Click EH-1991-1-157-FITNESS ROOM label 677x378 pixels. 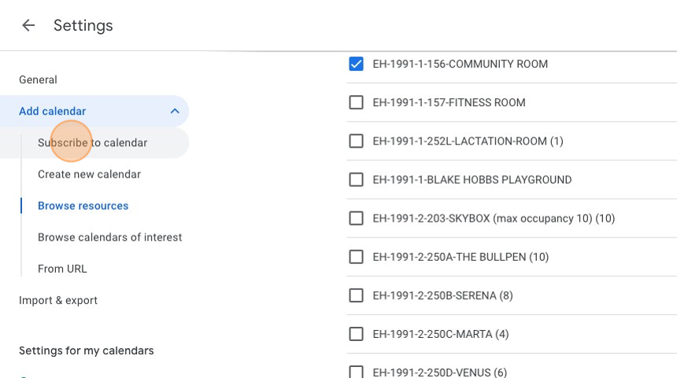(449, 103)
